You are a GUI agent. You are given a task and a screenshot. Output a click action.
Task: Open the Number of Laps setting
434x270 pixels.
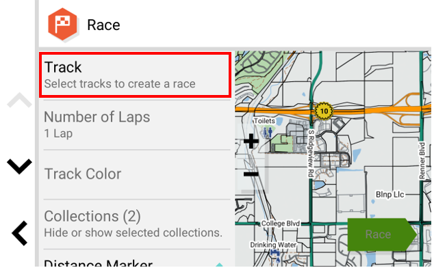(137, 124)
